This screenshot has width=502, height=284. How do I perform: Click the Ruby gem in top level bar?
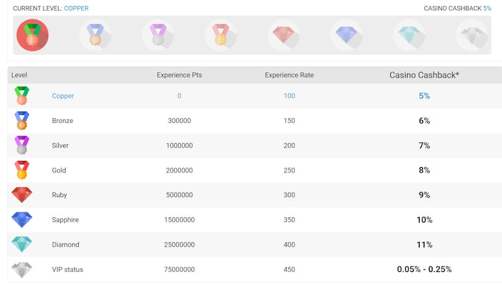[284, 35]
